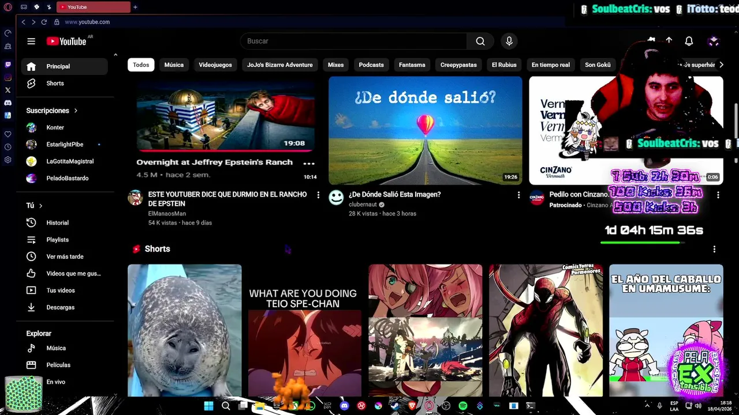Image resolution: width=739 pixels, height=415 pixels.
Task: Open the clubernaut channel link
Action: (363, 204)
